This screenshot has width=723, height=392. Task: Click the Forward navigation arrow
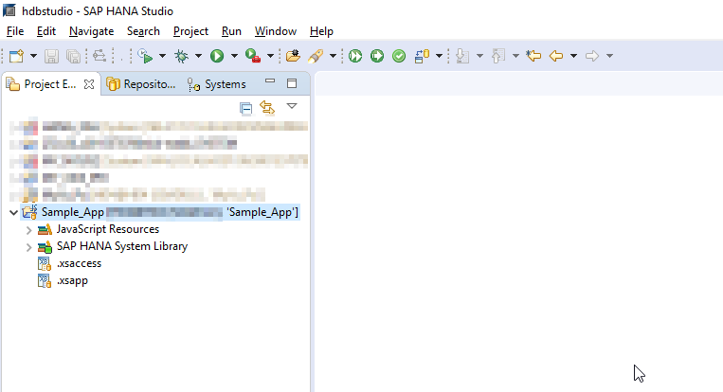pyautogui.click(x=592, y=56)
